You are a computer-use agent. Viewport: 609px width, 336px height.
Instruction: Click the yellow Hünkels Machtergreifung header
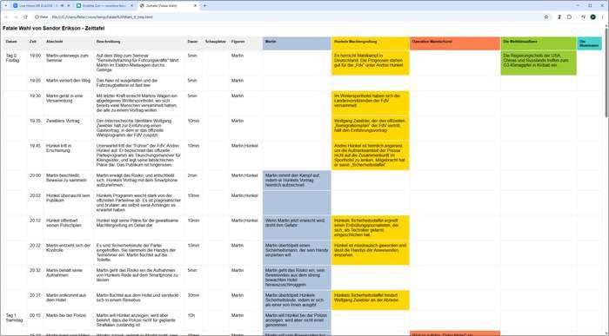coord(370,43)
